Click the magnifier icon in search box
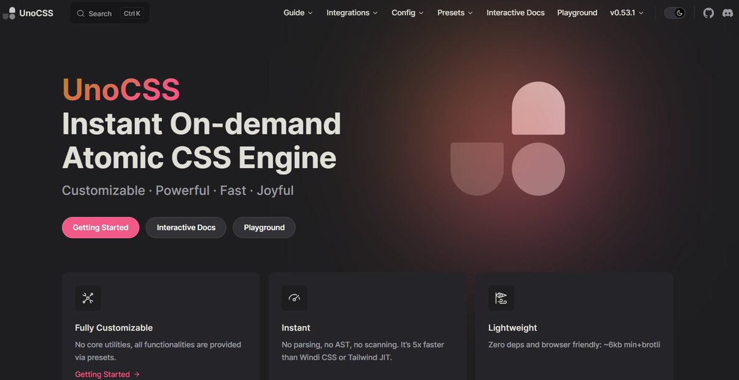The width and height of the screenshot is (739, 380). pyautogui.click(x=81, y=14)
